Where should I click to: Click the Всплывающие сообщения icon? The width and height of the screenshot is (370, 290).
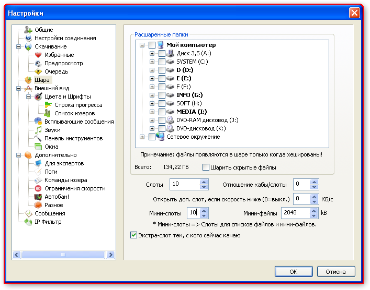[38, 122]
